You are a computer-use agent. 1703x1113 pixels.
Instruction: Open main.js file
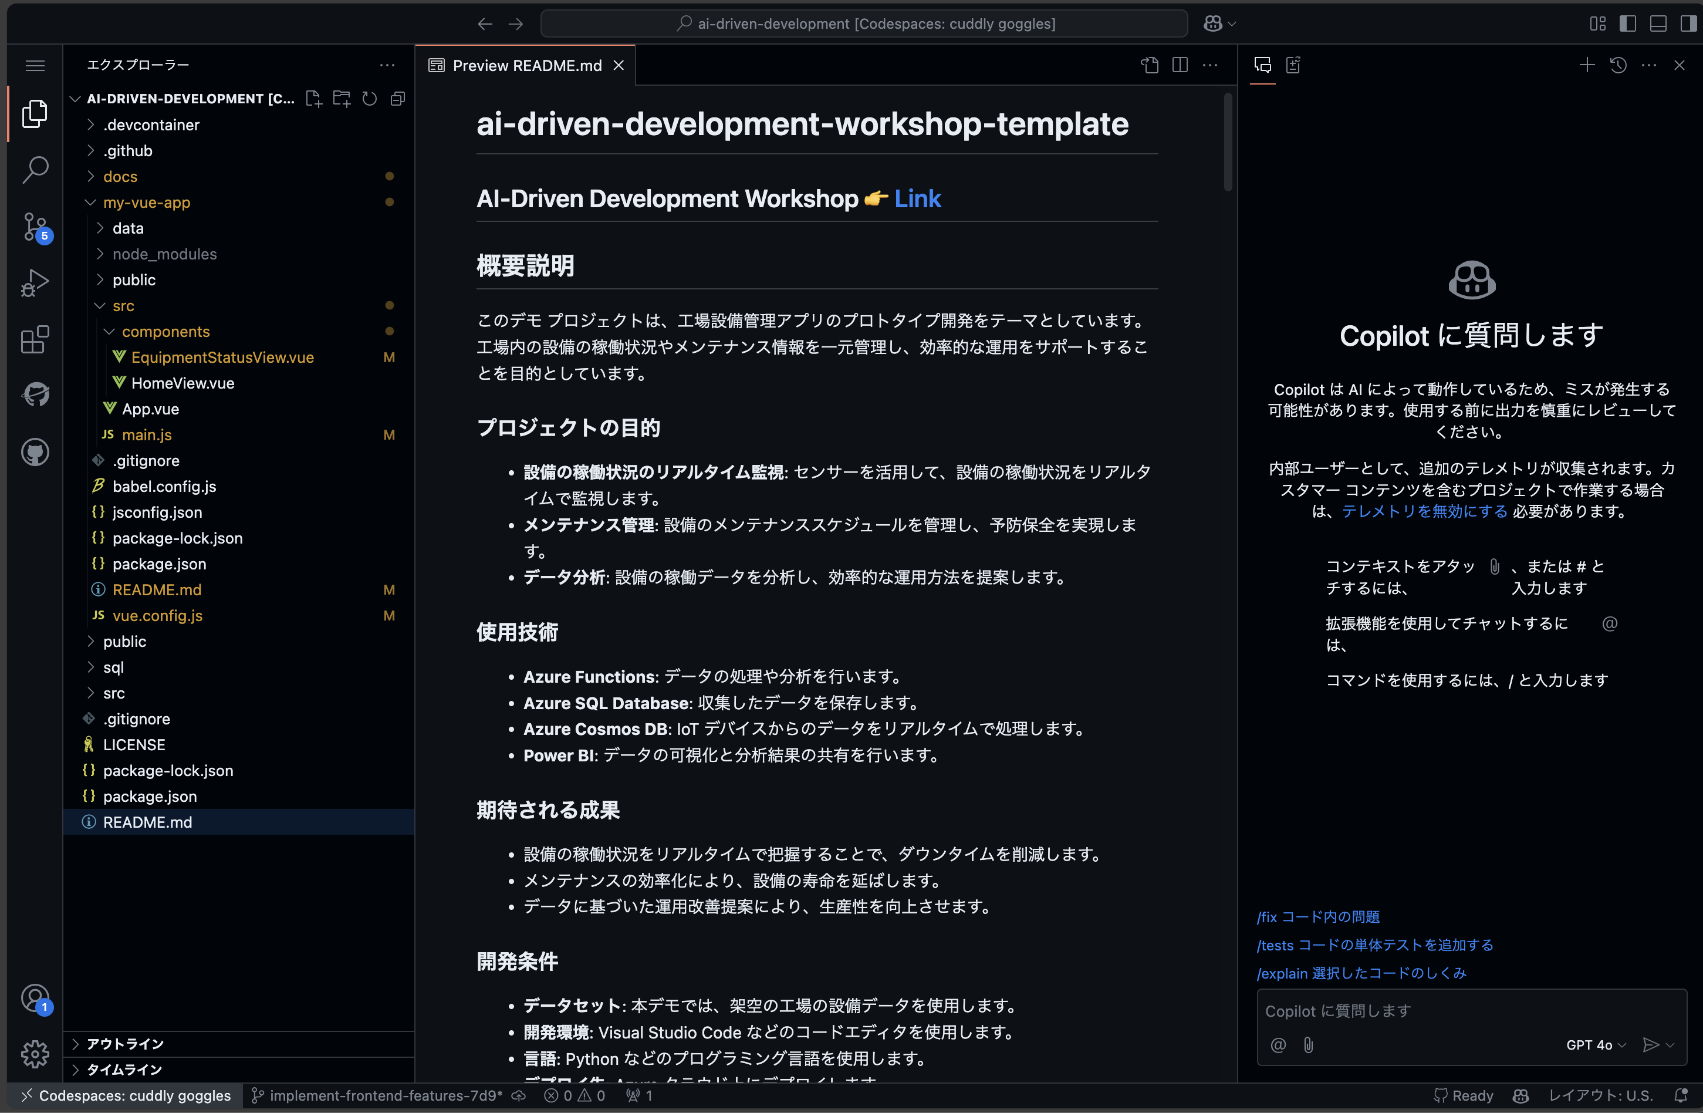[x=239, y=434]
